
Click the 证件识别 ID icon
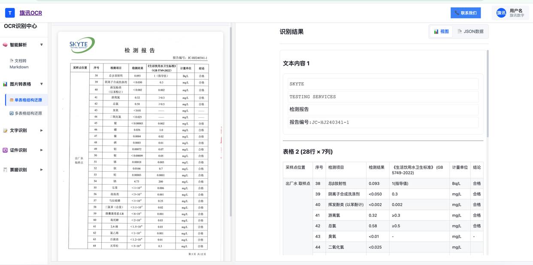click(x=5, y=150)
